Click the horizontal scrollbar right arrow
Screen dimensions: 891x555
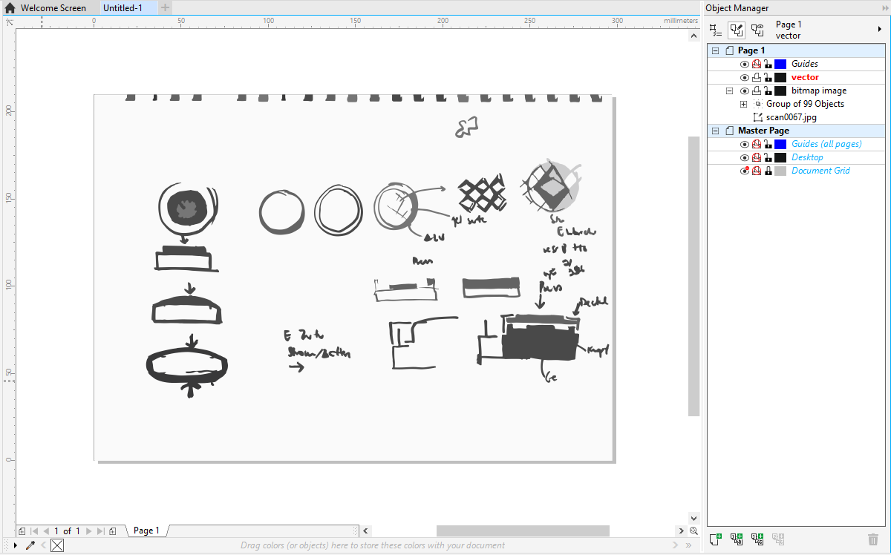(681, 531)
